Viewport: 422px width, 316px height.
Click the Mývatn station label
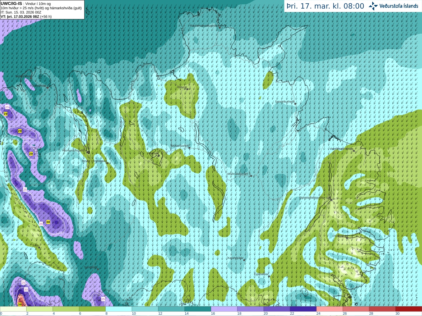(x=153, y=153)
